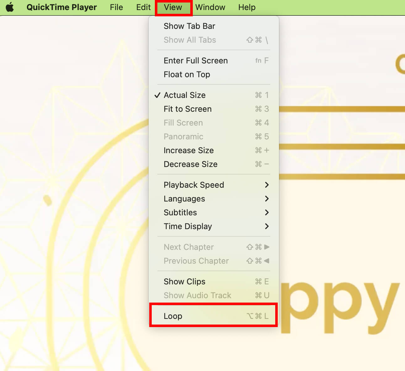This screenshot has height=371, width=405.
Task: Choose Show Clips
Action: pyautogui.click(x=214, y=282)
